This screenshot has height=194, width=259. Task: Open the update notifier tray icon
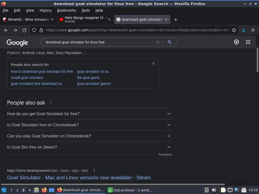coord(237,190)
